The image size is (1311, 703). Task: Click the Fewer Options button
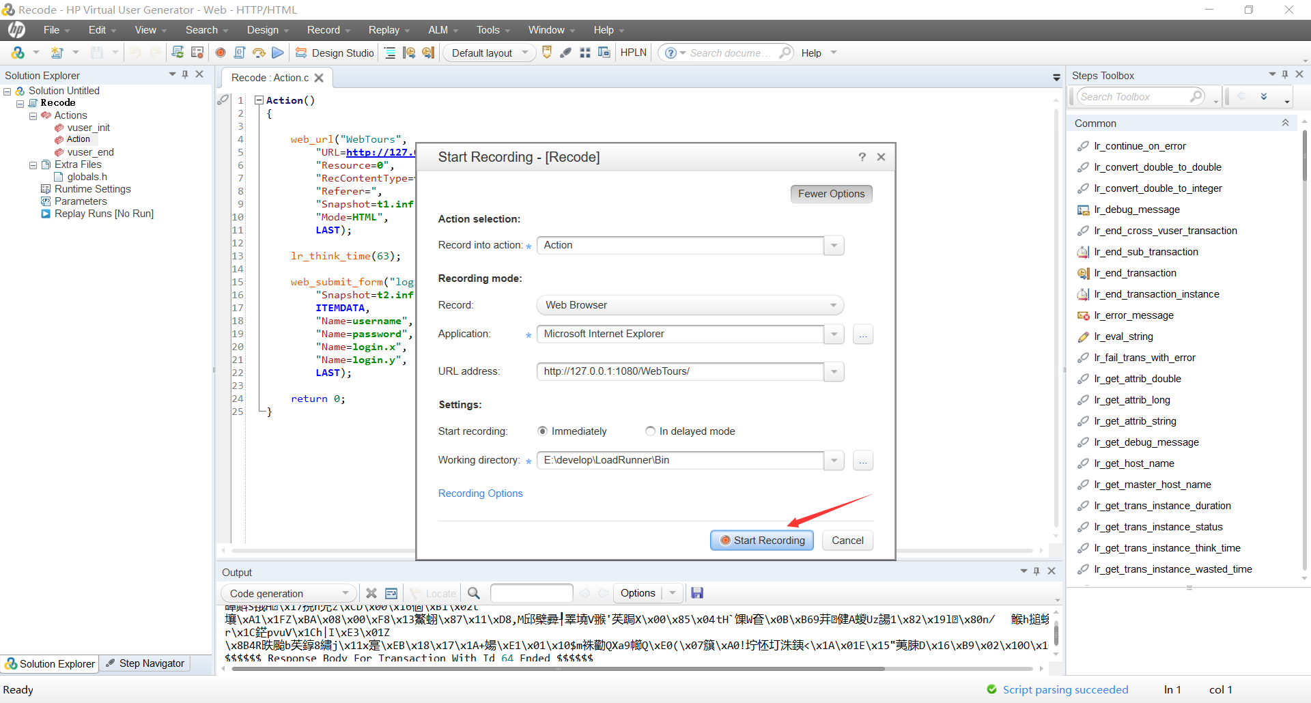tap(831, 194)
